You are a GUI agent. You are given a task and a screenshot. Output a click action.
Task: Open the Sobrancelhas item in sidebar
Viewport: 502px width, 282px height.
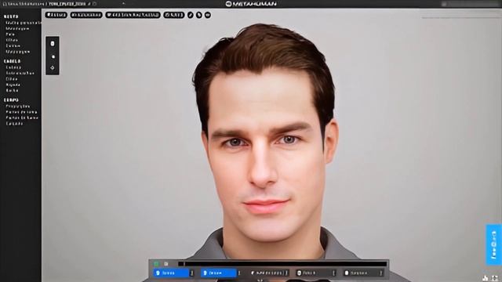pyautogui.click(x=20, y=73)
